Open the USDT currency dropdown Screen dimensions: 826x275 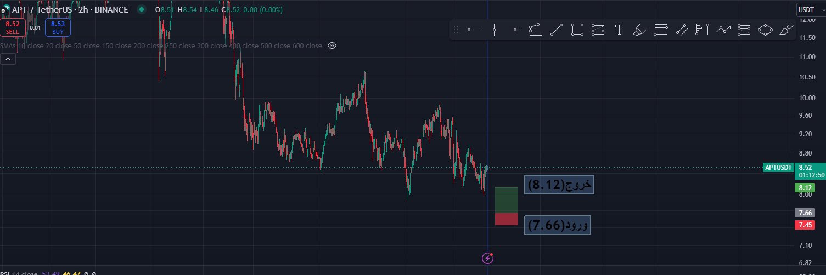click(x=810, y=9)
